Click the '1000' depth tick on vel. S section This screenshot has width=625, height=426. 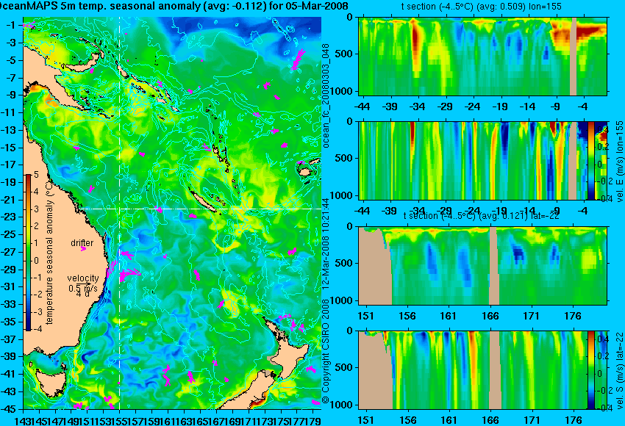[x=342, y=405]
